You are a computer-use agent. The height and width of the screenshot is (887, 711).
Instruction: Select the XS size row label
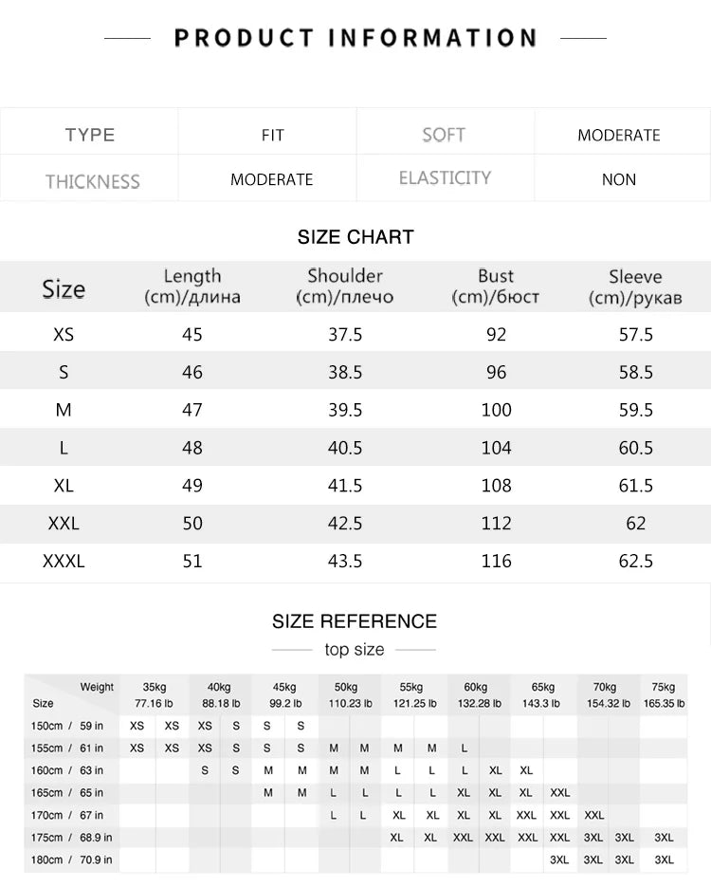point(64,334)
